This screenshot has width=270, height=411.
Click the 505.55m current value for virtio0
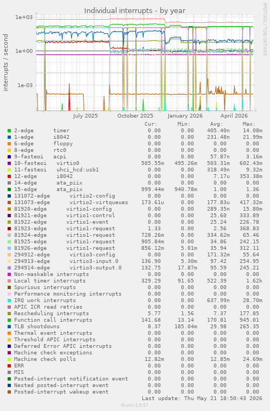(153, 163)
